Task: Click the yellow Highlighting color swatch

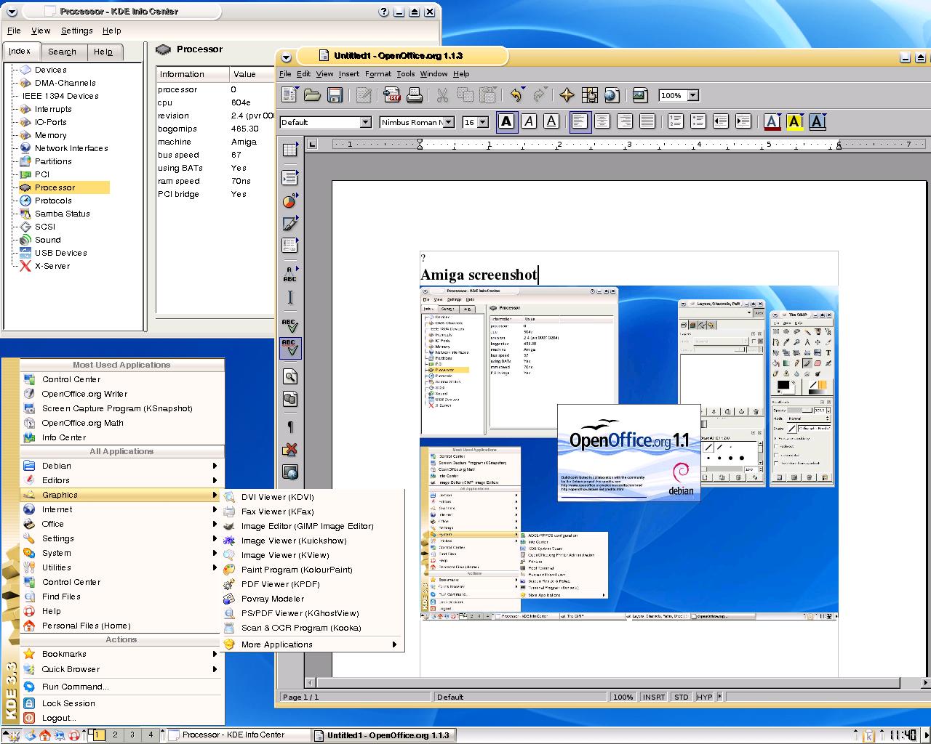Action: tap(795, 122)
